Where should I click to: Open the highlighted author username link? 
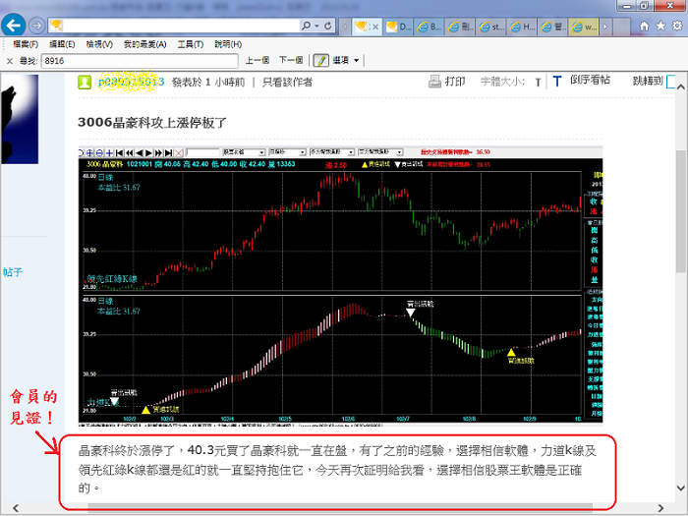coord(131,82)
